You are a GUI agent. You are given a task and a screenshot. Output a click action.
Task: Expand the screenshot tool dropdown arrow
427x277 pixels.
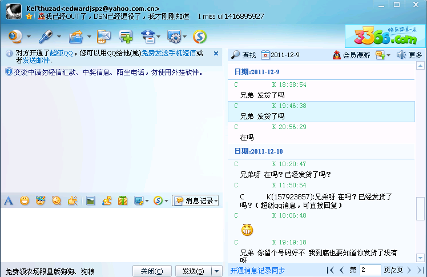pyautogui.click(x=147, y=201)
